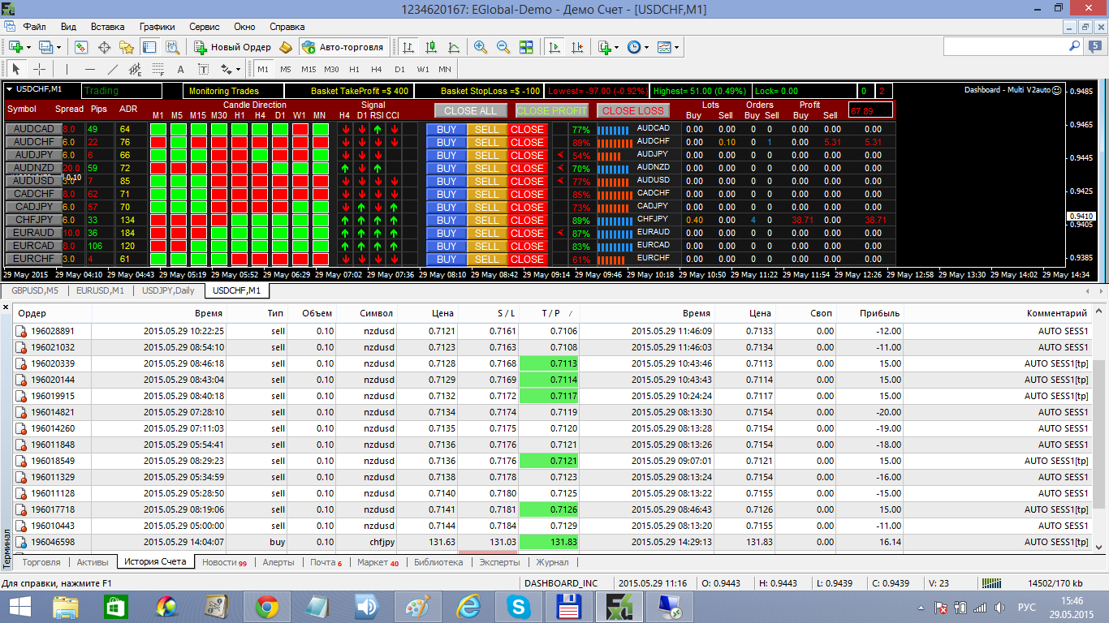
Task: Switch to GBPUSD,M5 chart tab
Action: (x=34, y=290)
